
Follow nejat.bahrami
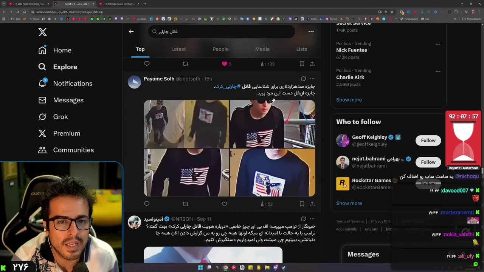[428, 162]
